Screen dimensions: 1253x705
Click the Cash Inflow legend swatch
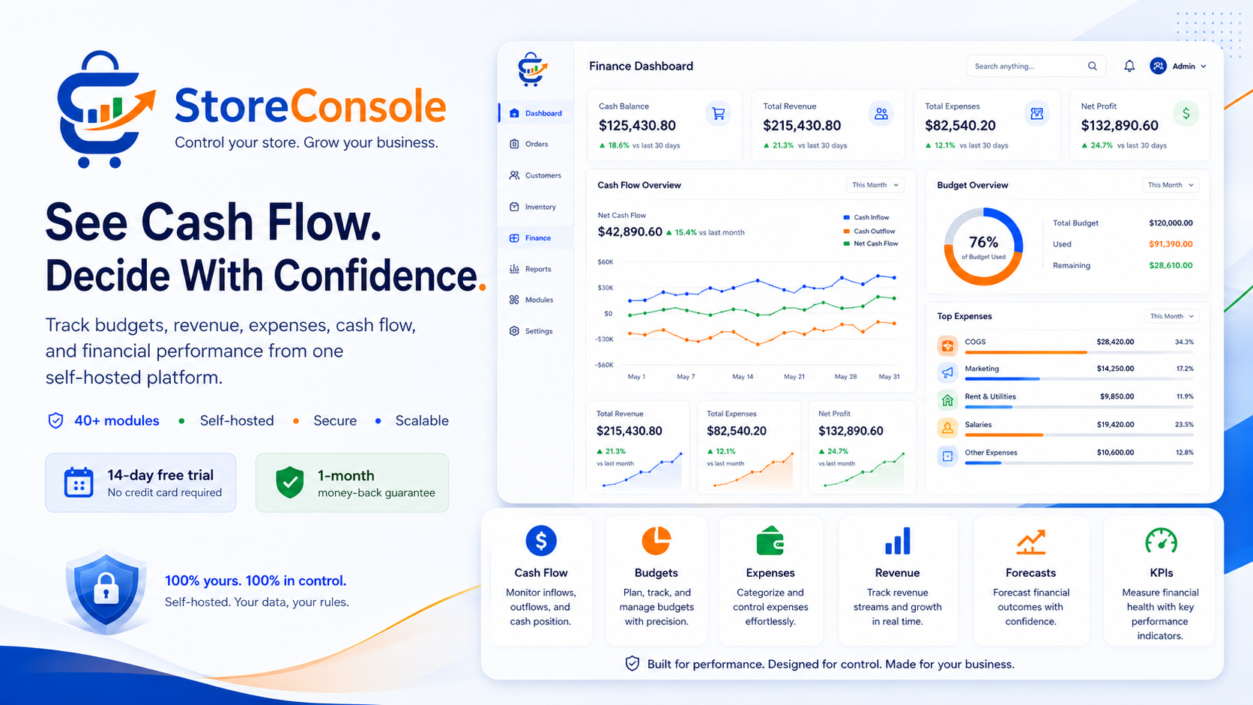pos(847,217)
